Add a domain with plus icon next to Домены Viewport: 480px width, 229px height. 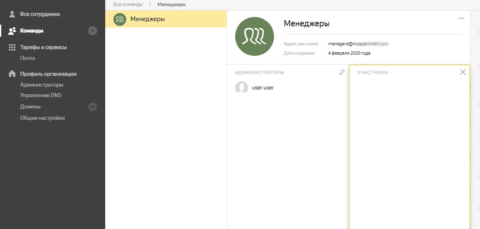(x=93, y=106)
